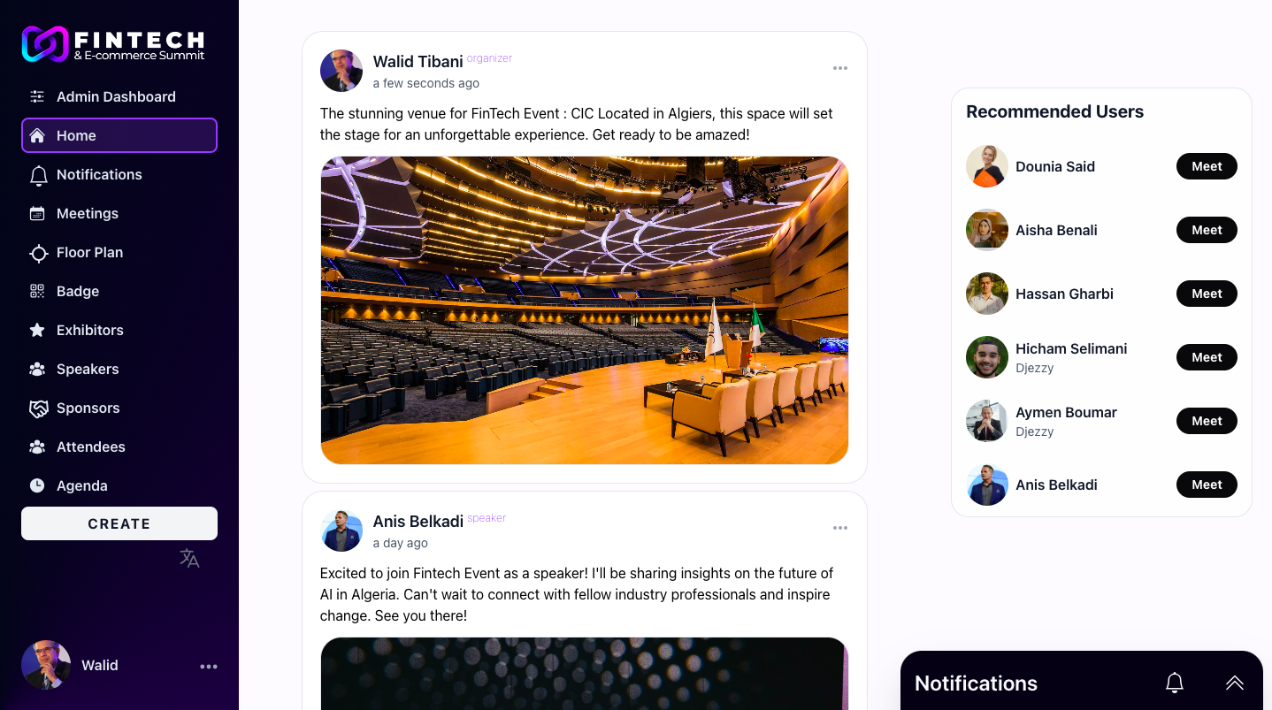Click the language translate icon

point(189,558)
